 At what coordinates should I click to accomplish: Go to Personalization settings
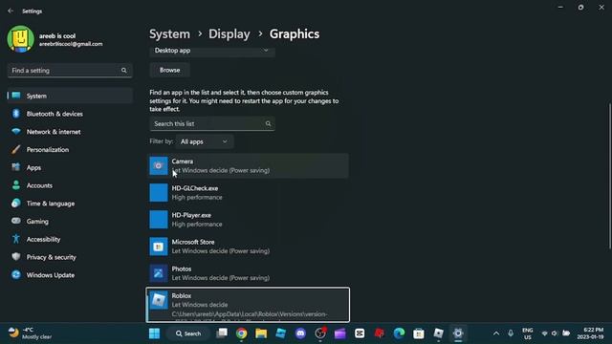[70, 150]
